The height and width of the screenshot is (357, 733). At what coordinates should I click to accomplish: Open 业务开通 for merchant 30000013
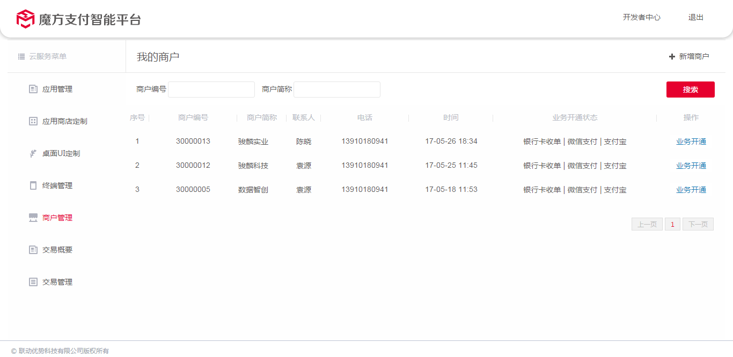(x=691, y=142)
